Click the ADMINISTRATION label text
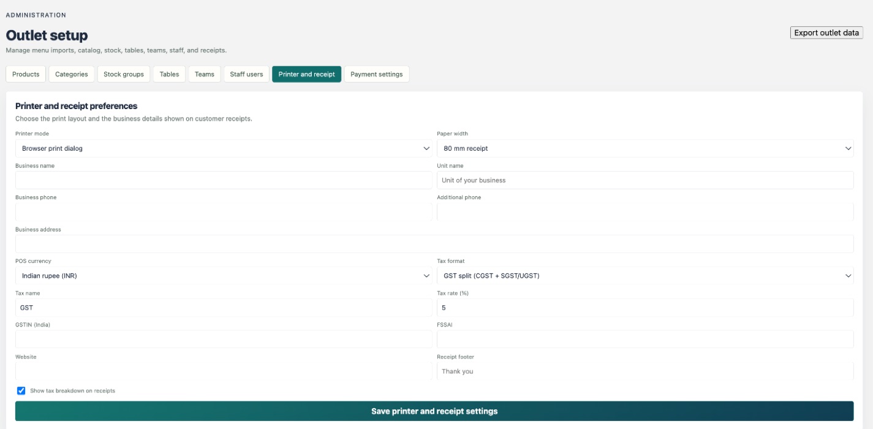Viewport: 873px width, 429px height. coord(36,15)
